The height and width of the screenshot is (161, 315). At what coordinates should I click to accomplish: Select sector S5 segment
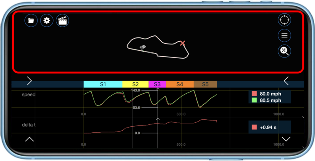[205, 84]
